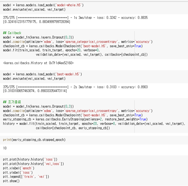This screenshot has height=186, width=188.
Task: Click the plt.ylabel('loss') line
Action: pos(18,172)
